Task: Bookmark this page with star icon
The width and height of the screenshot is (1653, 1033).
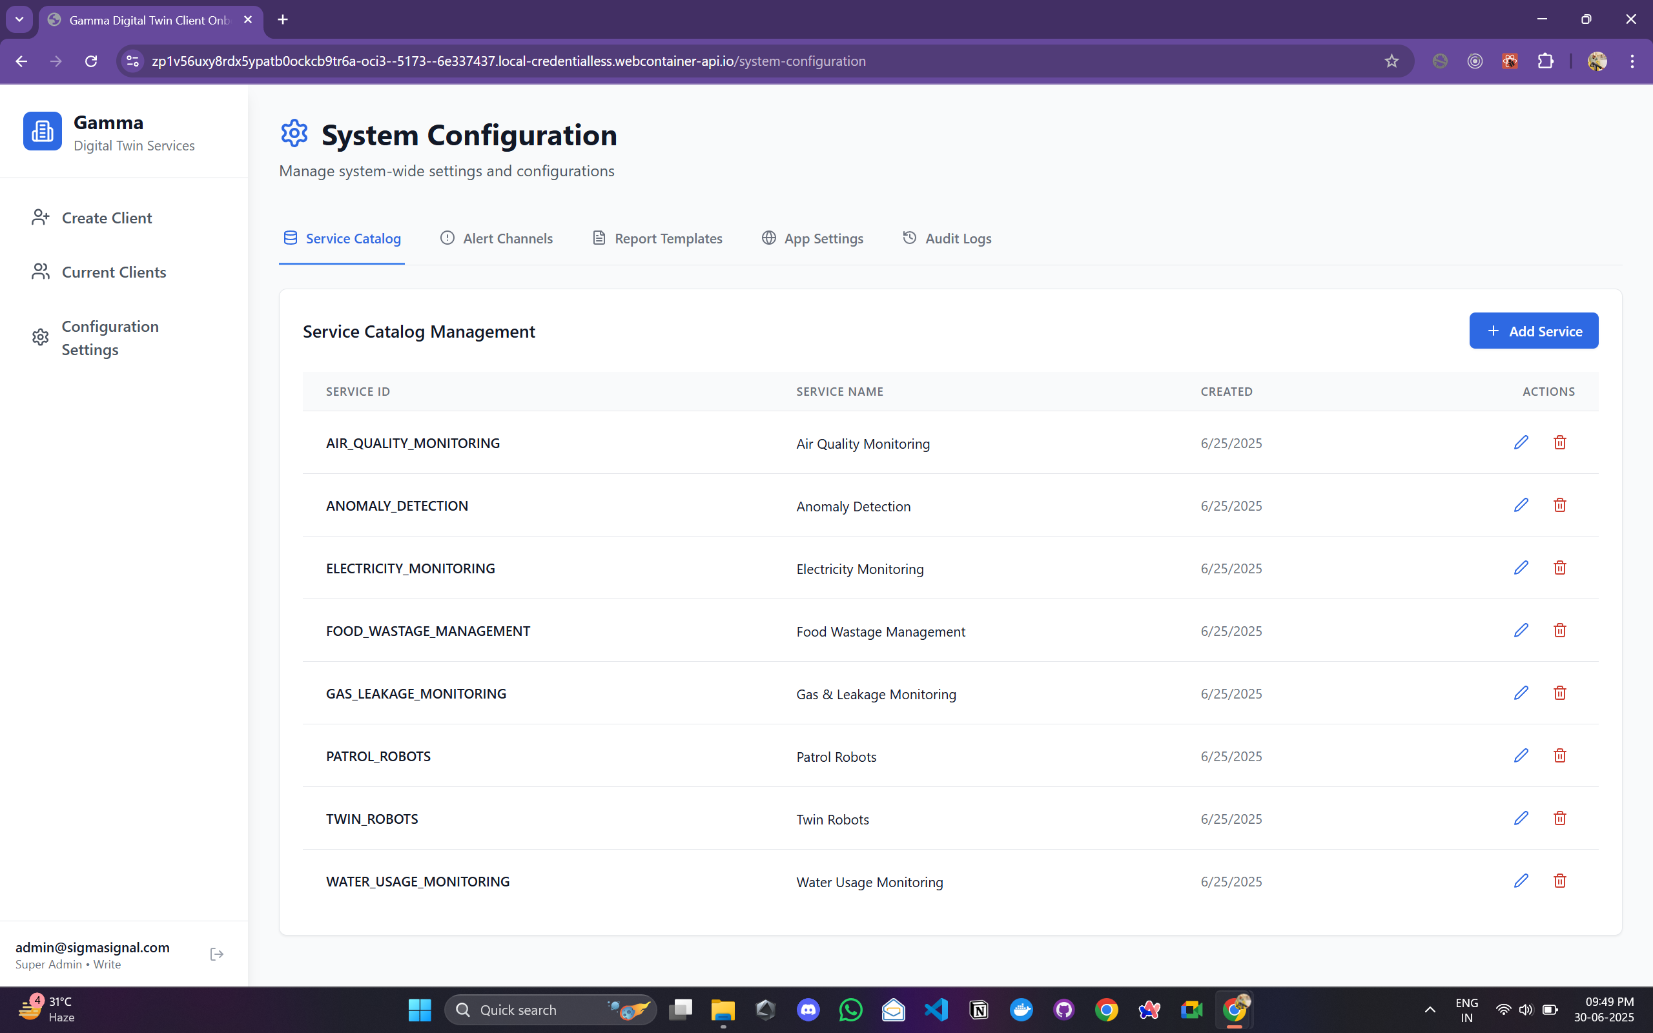Action: 1391,61
